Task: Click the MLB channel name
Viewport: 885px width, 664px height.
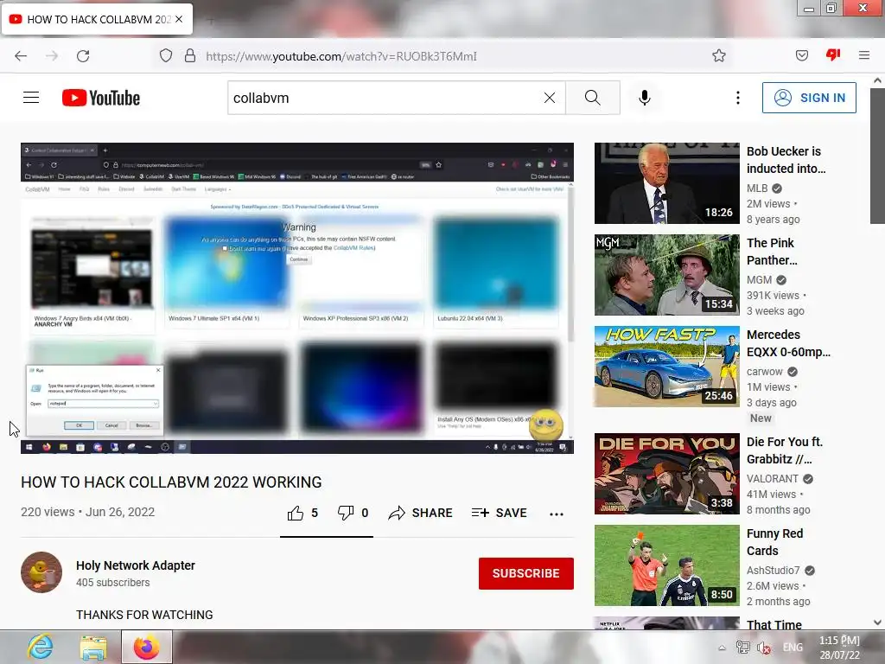Action: (x=757, y=188)
